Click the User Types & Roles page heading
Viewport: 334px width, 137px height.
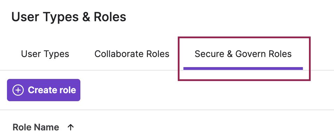point(69,17)
